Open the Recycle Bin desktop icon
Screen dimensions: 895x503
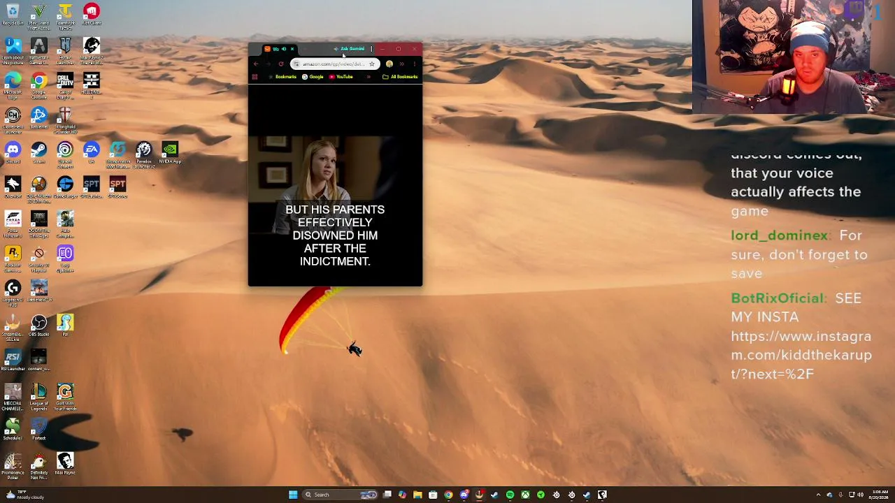coord(13,15)
